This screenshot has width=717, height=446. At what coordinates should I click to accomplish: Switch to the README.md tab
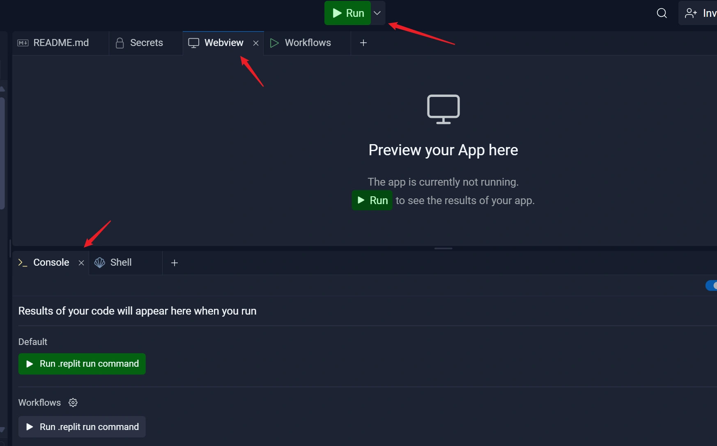(x=60, y=43)
